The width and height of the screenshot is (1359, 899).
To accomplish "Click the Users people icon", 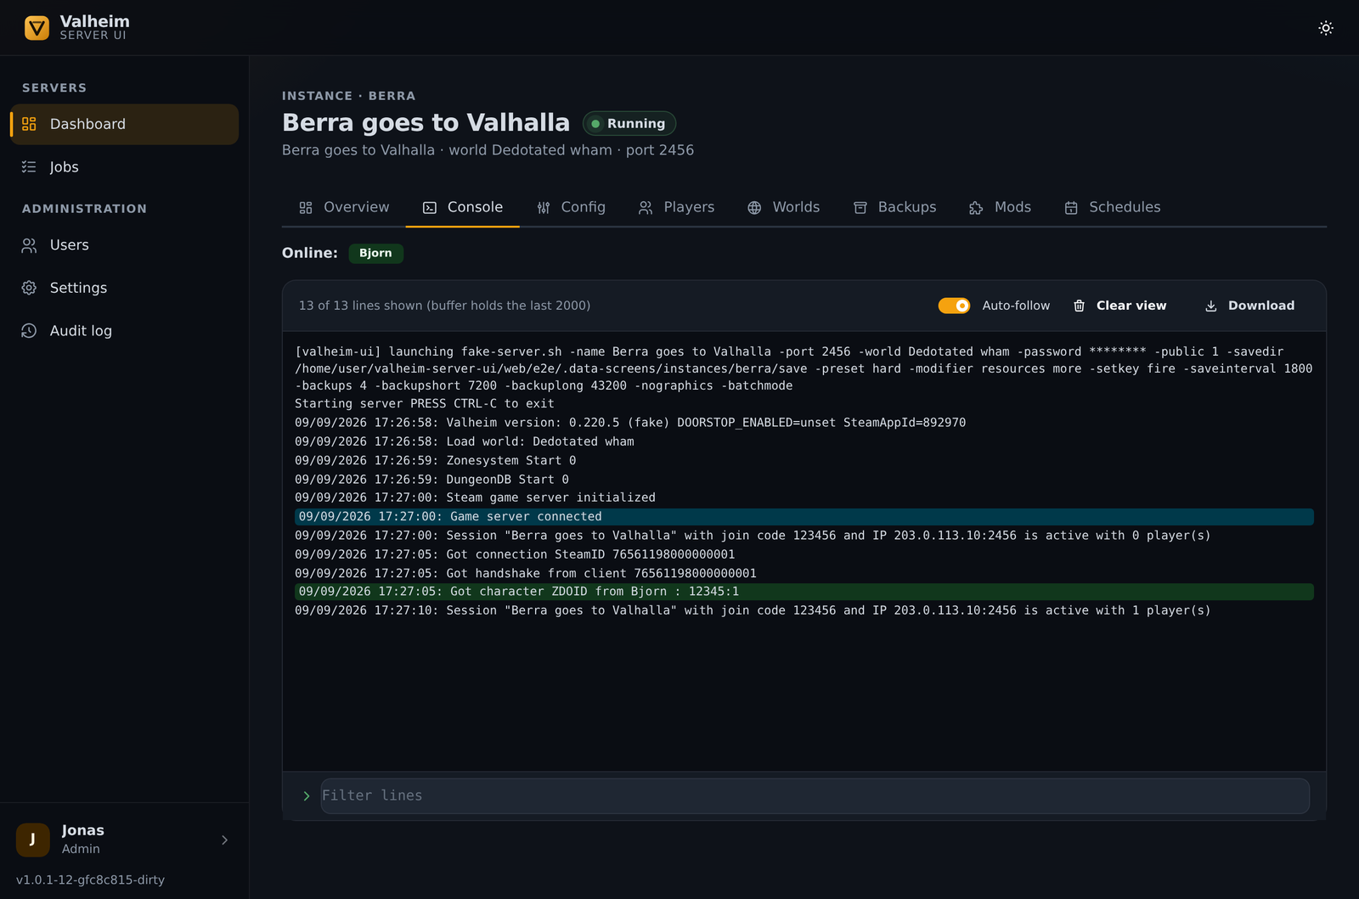I will click(29, 245).
